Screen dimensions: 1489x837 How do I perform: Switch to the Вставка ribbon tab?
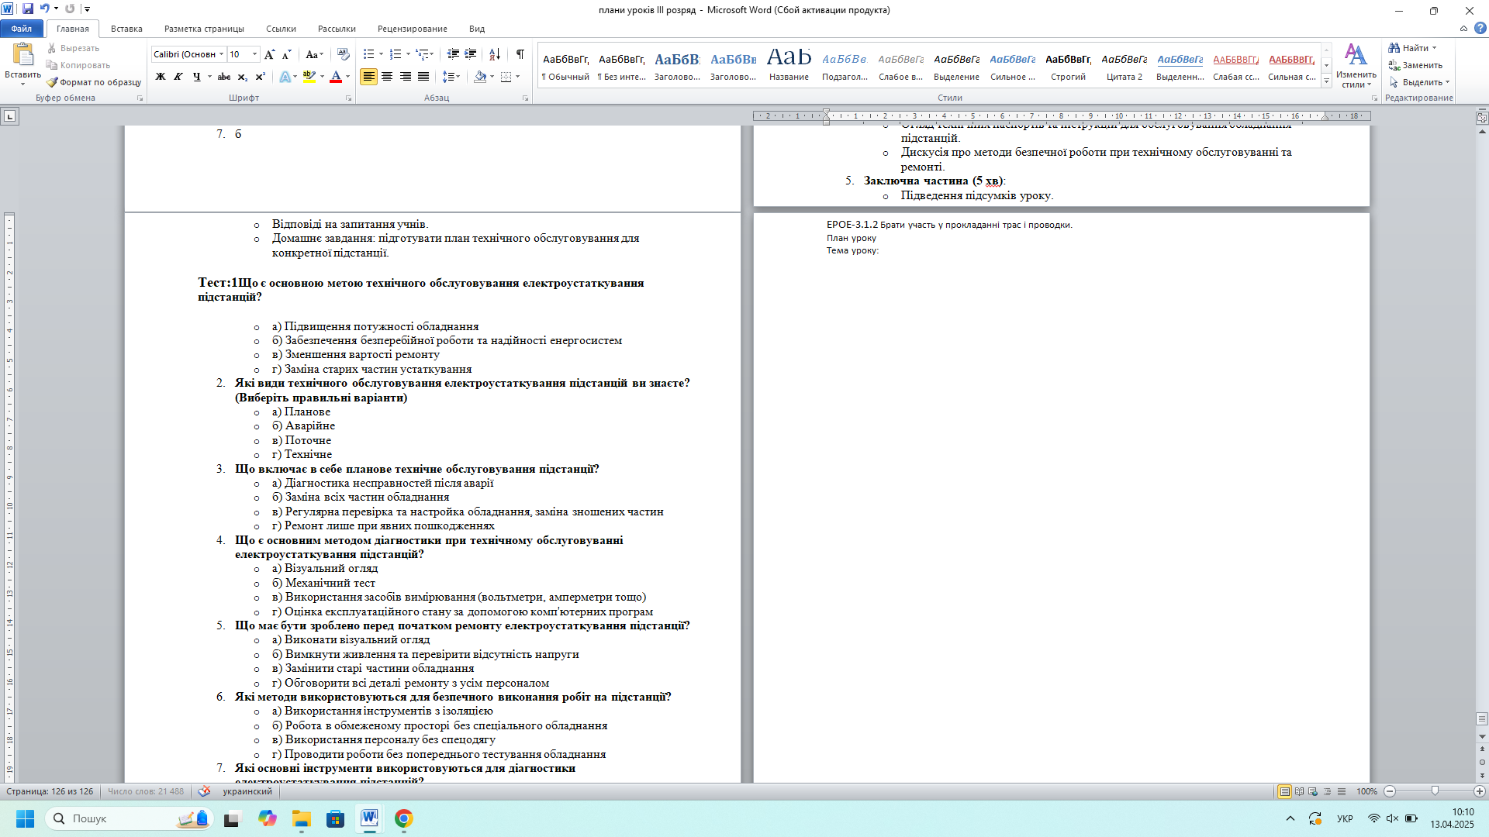(x=126, y=29)
